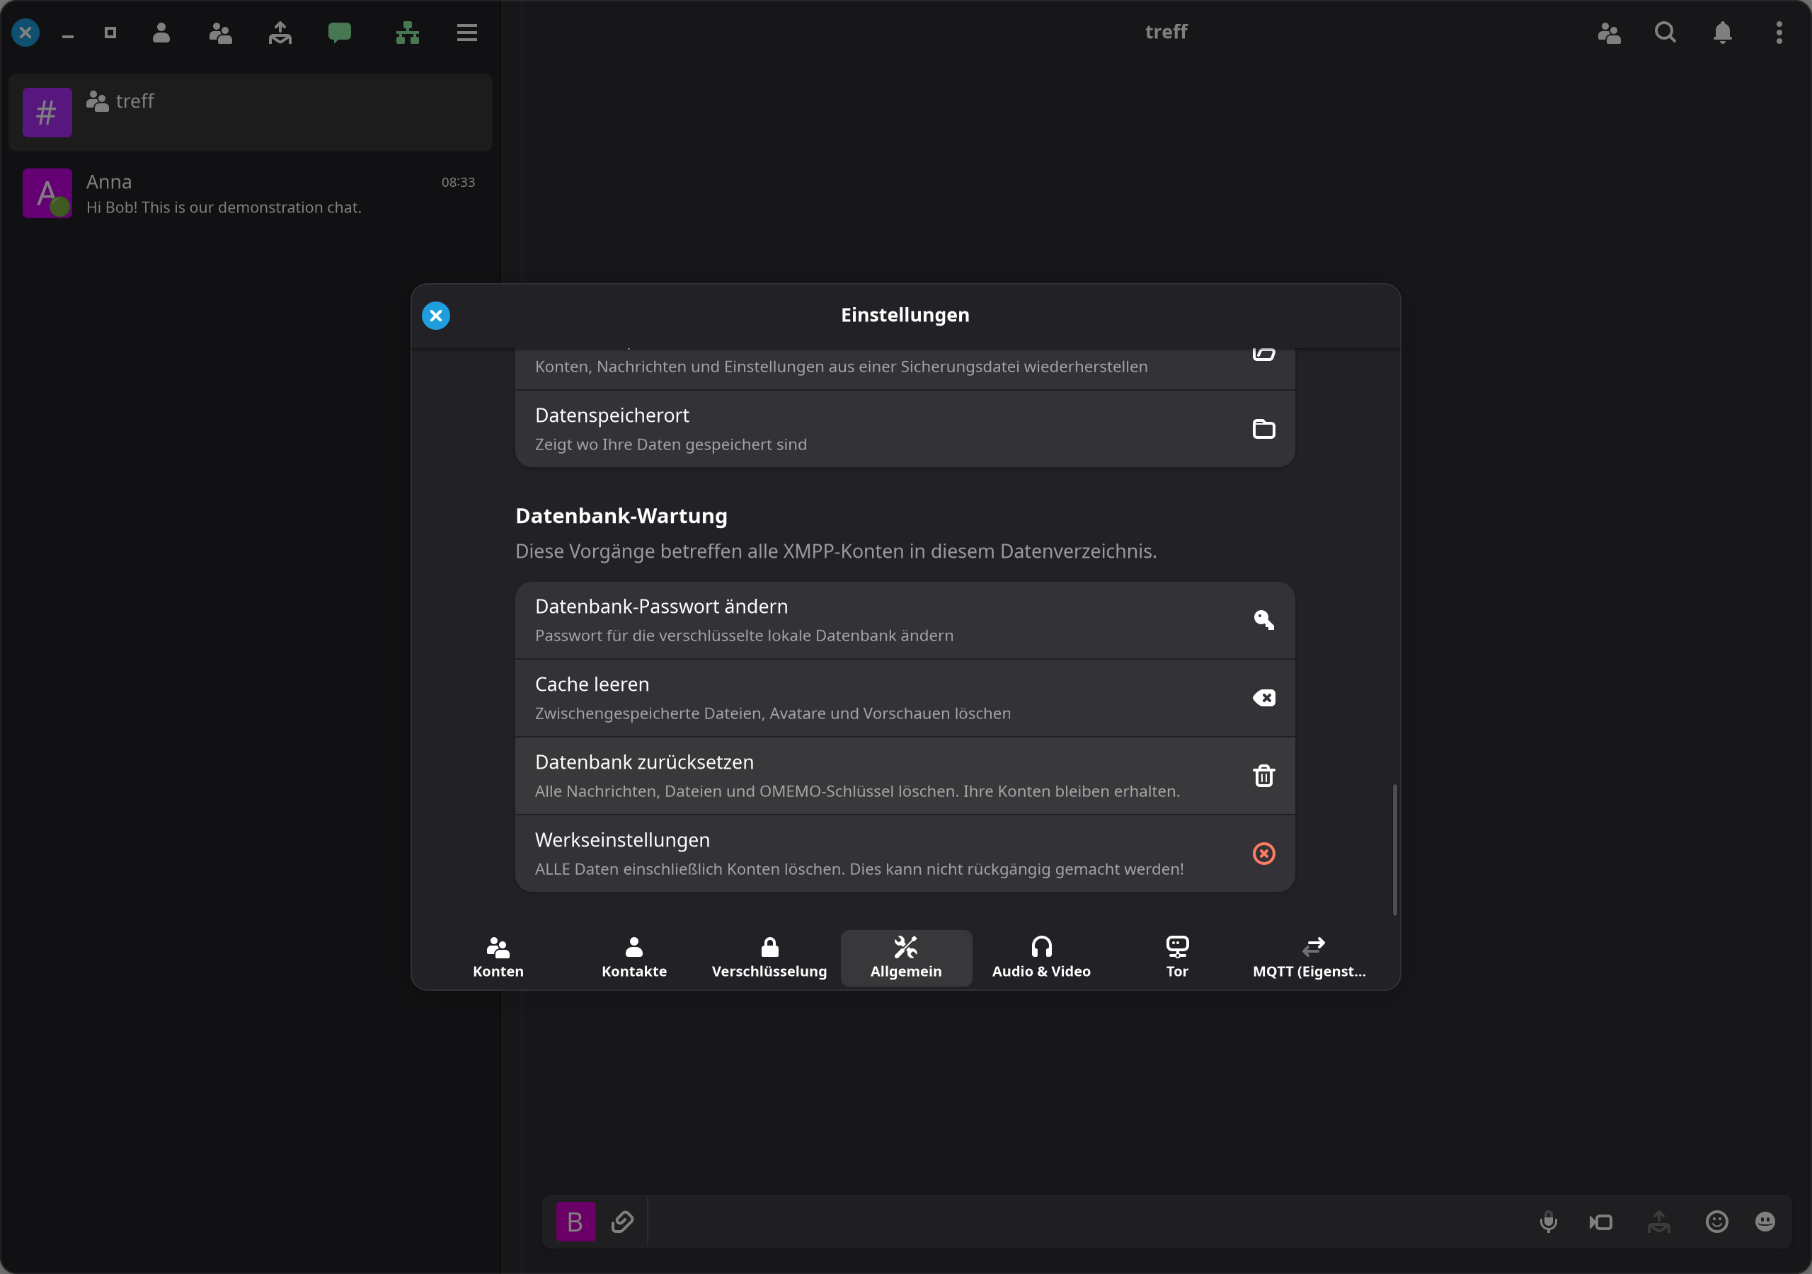Open the hamburger menu in top toolbar
Screen dimensions: 1812x1274
click(467, 33)
